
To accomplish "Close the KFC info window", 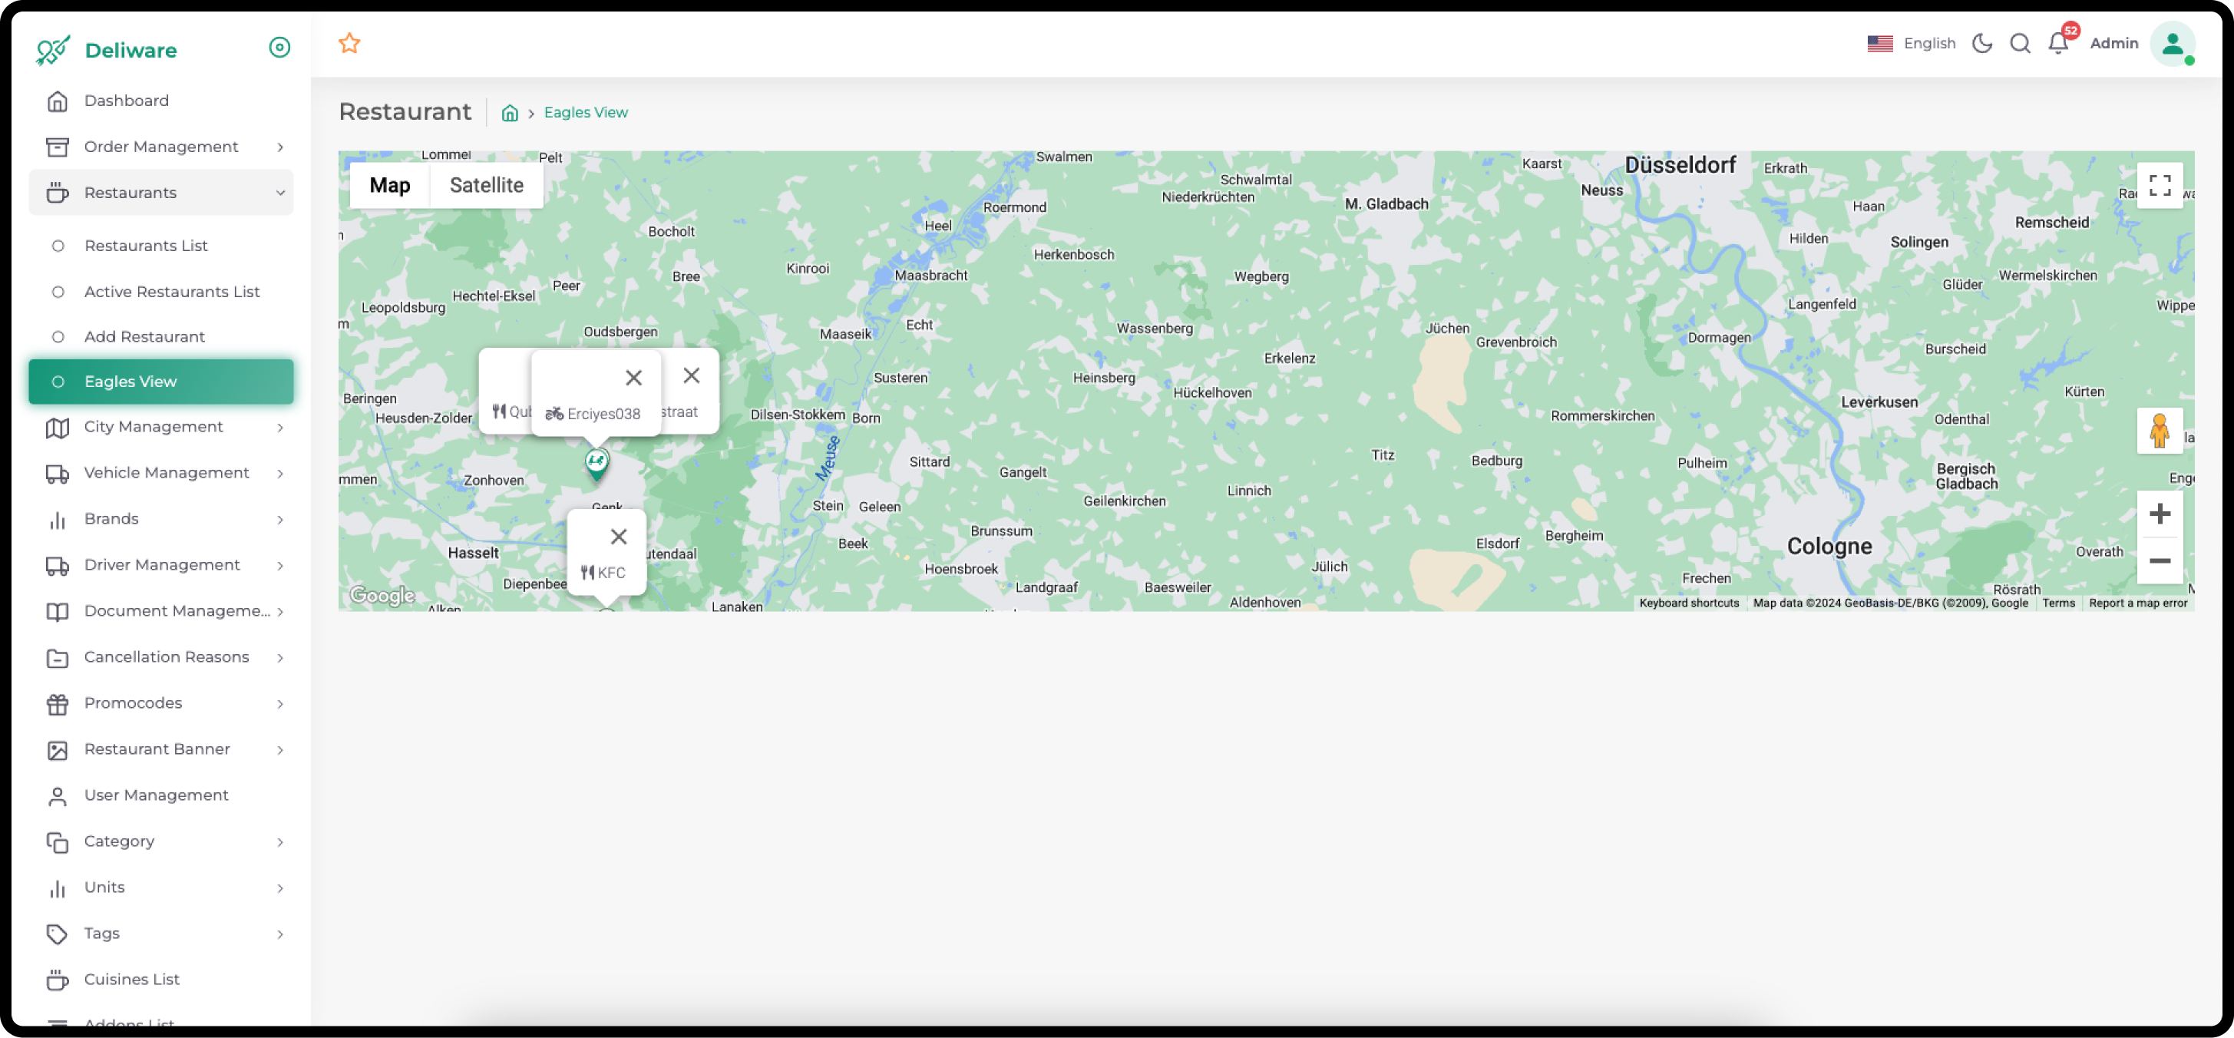I will (618, 537).
